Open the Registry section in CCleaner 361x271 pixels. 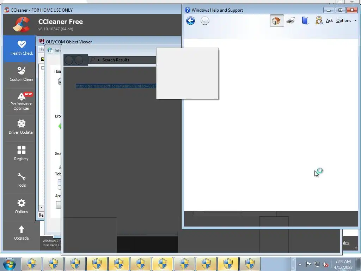click(22, 153)
